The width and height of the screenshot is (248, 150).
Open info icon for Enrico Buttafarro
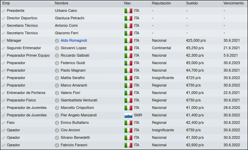pos(57,123)
